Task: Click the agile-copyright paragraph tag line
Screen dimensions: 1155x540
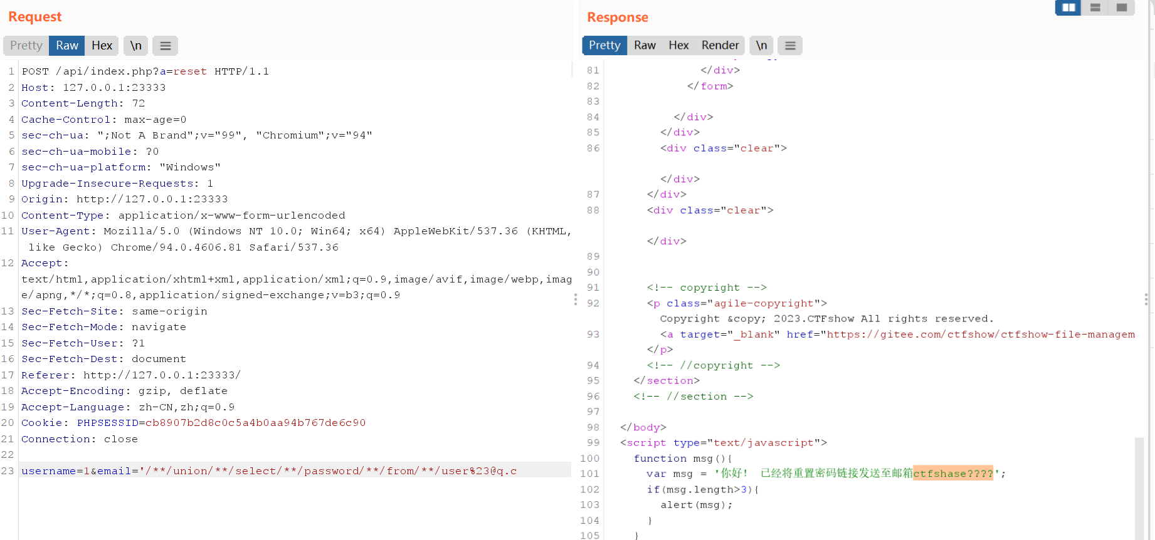Action: click(737, 303)
